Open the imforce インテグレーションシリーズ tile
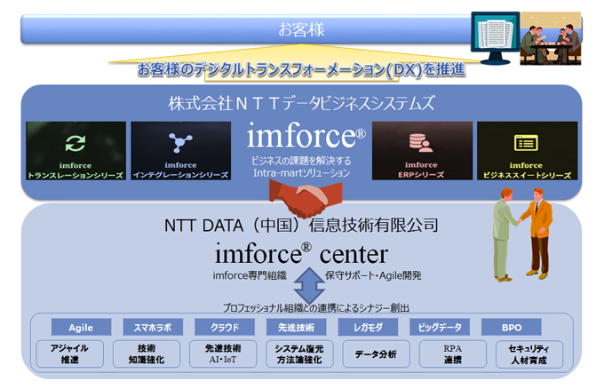The image size is (604, 389). (x=180, y=151)
